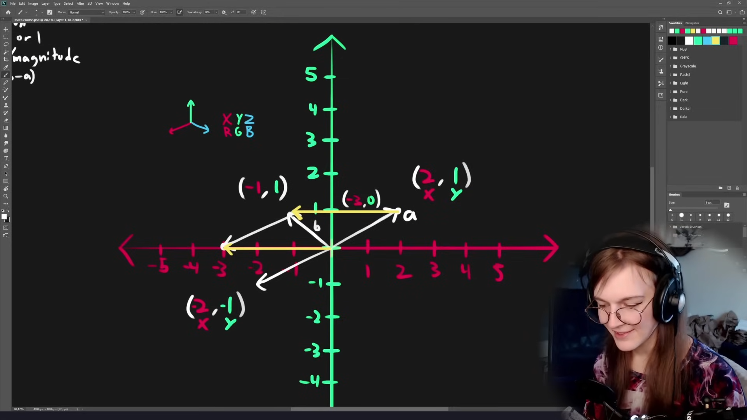The image size is (747, 420).
Task: Open the blending Mode dropdown
Action: tap(86, 12)
